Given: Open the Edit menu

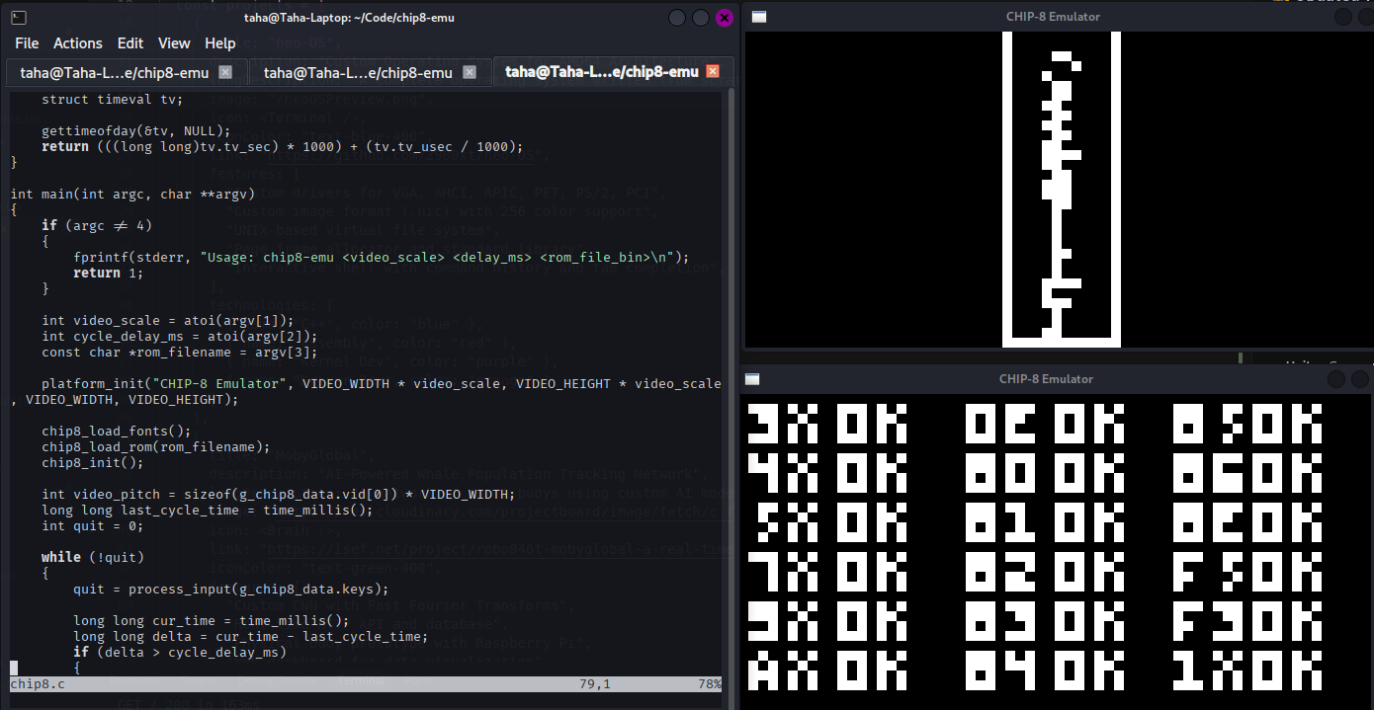Looking at the screenshot, I should pyautogui.click(x=130, y=43).
